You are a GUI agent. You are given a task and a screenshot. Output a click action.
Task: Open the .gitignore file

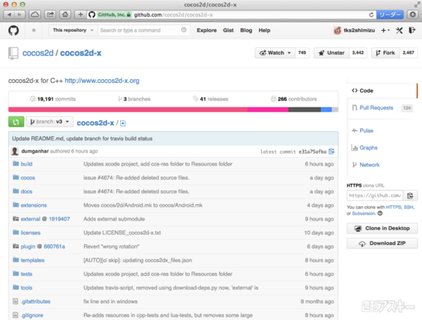[32, 315]
